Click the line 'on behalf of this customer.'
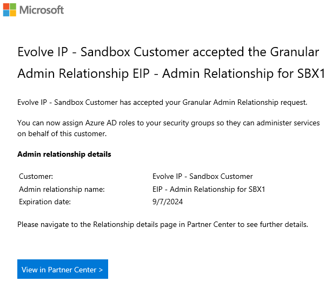The image size is (332, 288). tap(62, 133)
